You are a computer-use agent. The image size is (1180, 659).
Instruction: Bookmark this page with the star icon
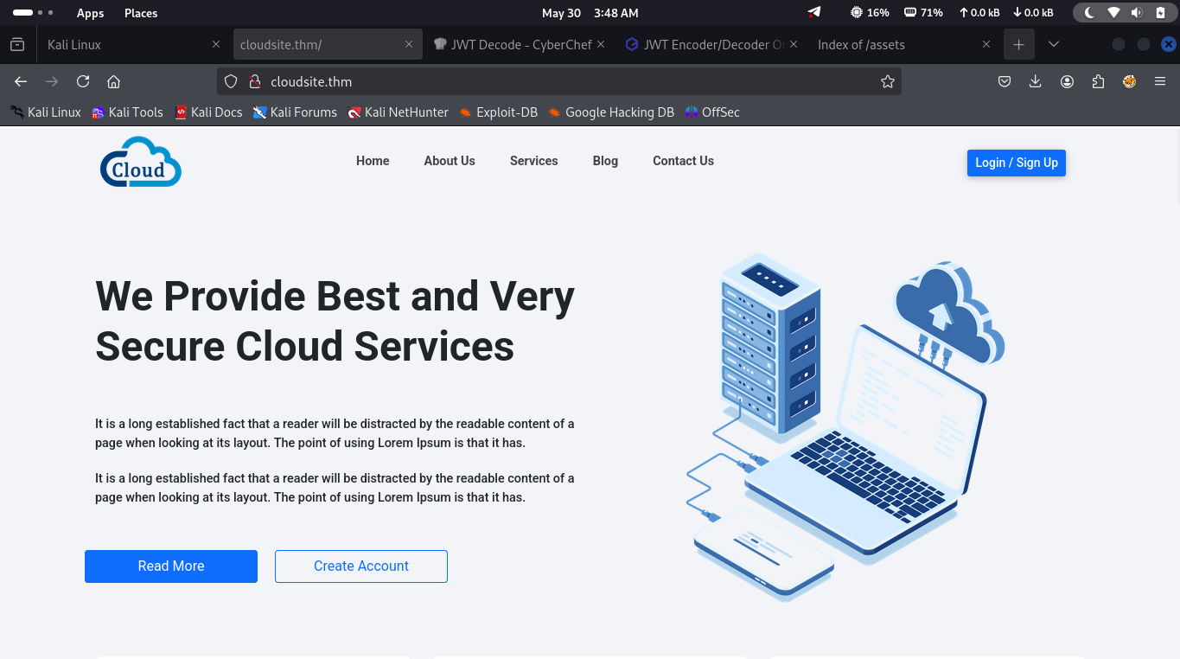click(887, 81)
